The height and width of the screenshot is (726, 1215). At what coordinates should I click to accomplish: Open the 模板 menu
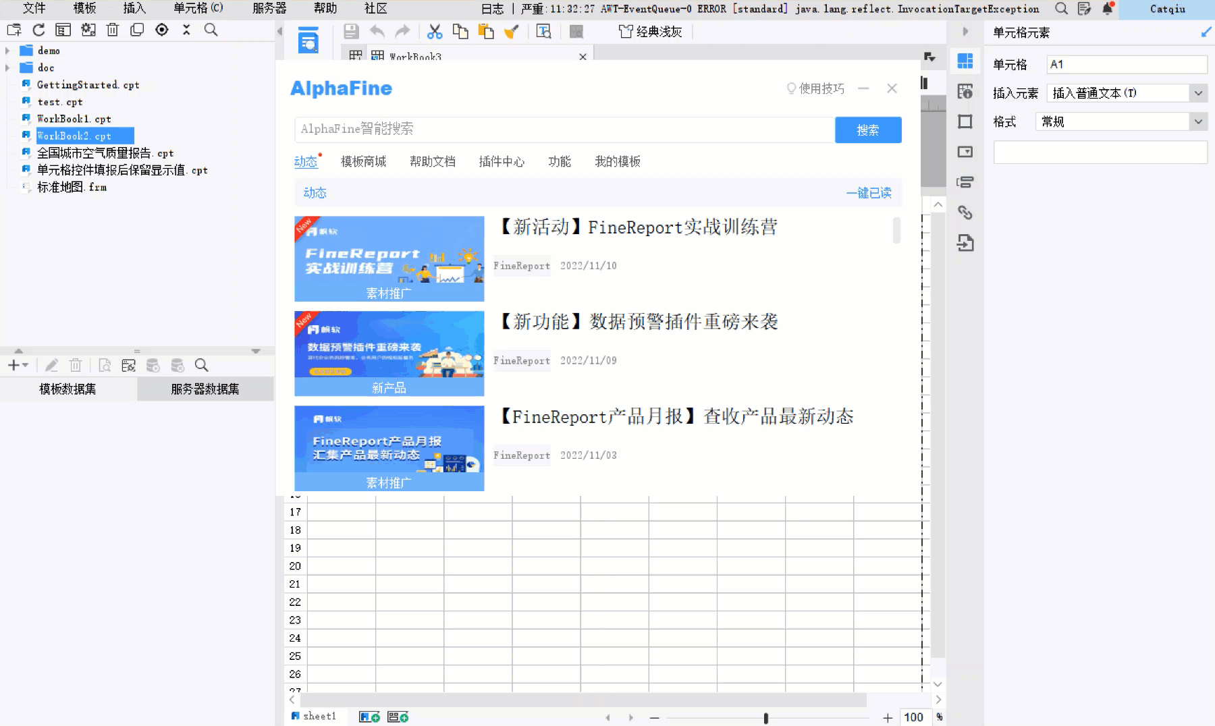84,8
